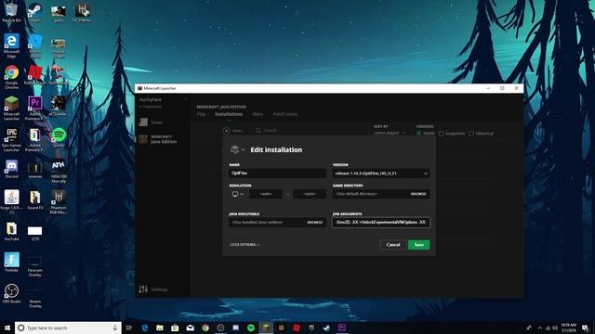Browse for the Game Directory
Viewport: 595px width, 334px height.
point(418,194)
